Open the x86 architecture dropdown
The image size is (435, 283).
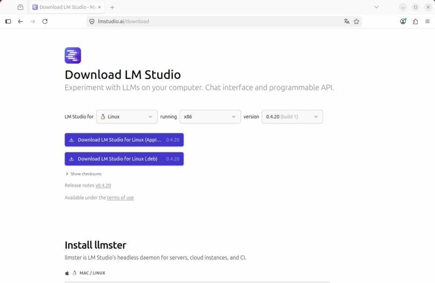coord(210,117)
